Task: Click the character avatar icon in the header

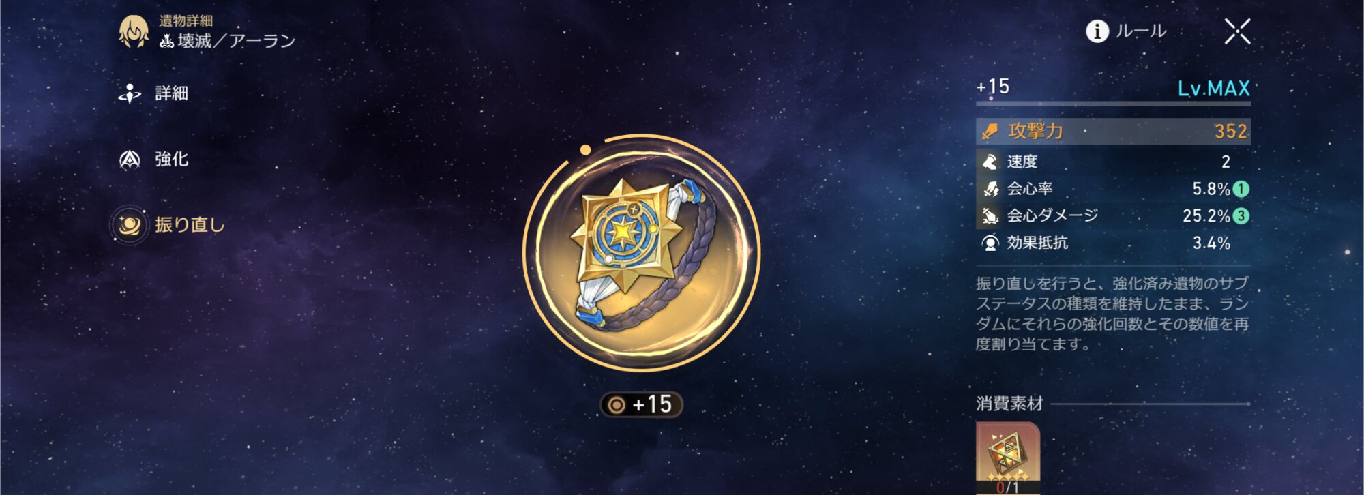Action: [134, 32]
